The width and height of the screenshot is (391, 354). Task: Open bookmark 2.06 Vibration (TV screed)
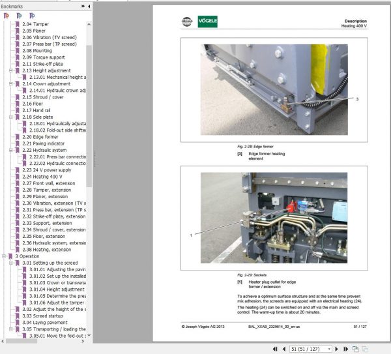50,37
